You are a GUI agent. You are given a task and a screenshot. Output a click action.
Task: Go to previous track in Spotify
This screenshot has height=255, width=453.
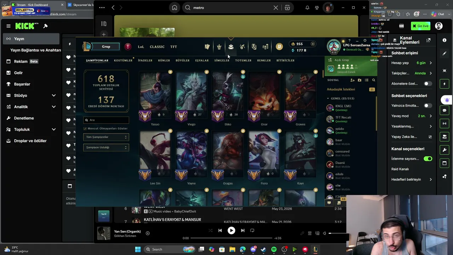tap(220, 231)
